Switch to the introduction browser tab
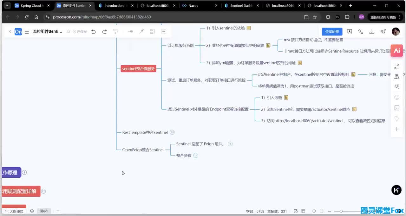The image size is (406, 216). [x=116, y=6]
